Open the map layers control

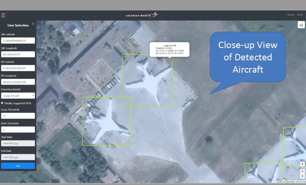[x=301, y=25]
